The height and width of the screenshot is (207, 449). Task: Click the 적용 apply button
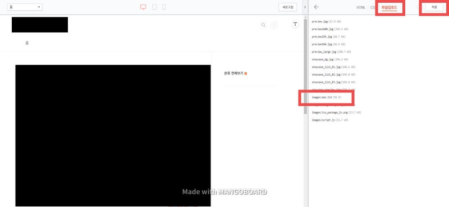(434, 7)
